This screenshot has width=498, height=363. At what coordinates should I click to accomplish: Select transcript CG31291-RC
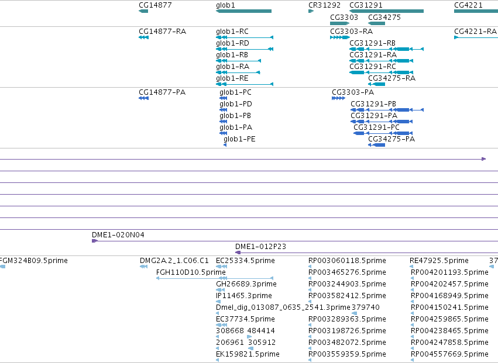tap(381, 72)
